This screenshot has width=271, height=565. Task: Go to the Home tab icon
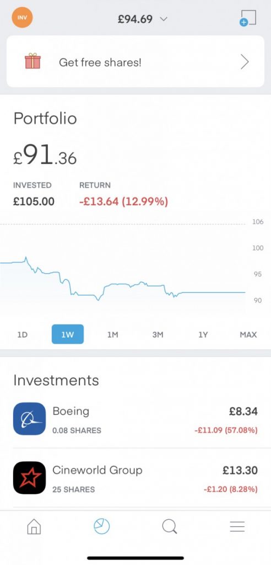tap(34, 526)
